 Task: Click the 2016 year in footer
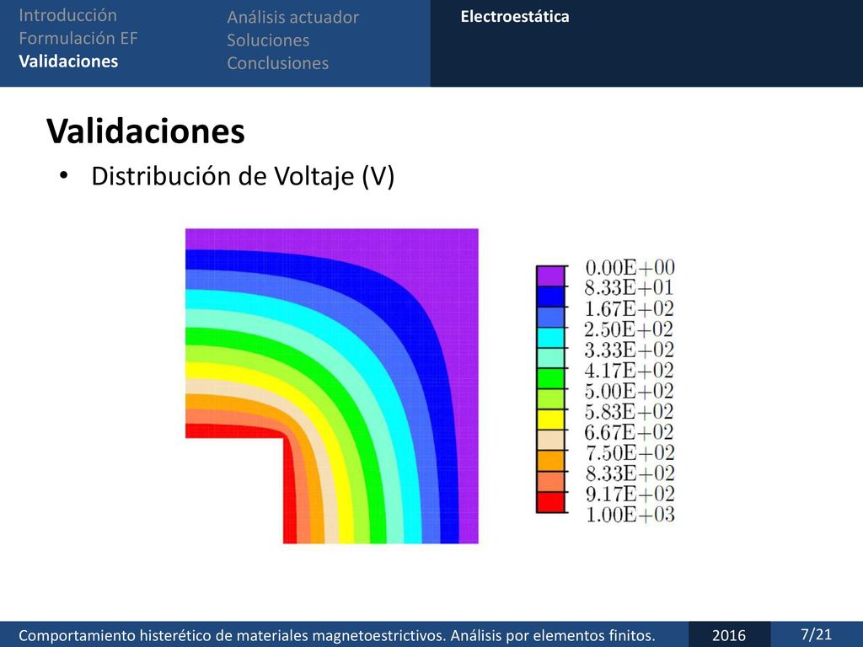[x=729, y=635]
